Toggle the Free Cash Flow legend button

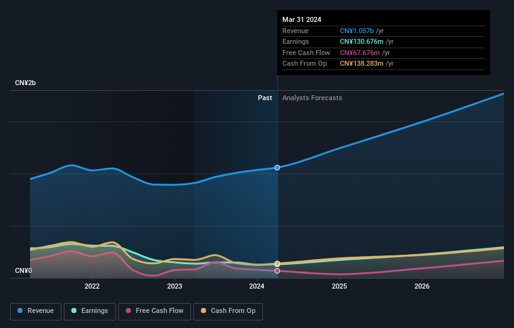pos(155,311)
